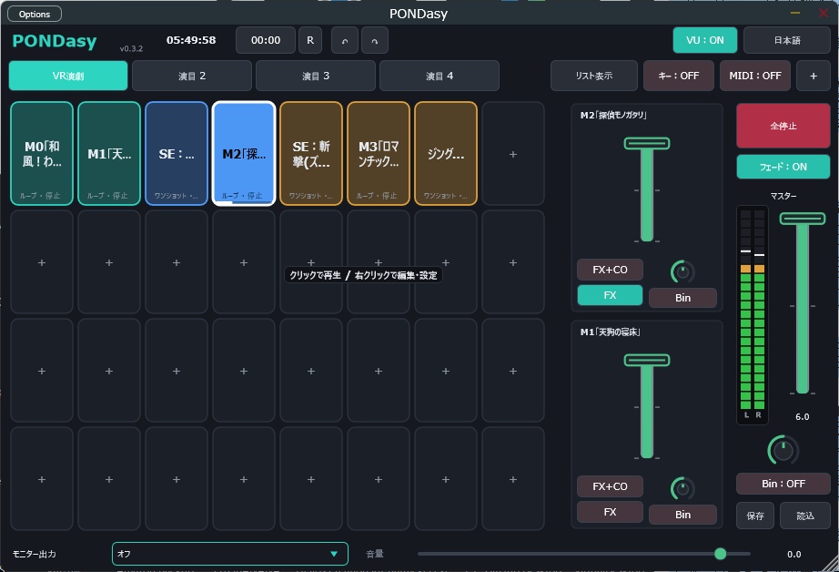Switch to リスト表示 view
This screenshot has height=572, width=839.
[594, 76]
